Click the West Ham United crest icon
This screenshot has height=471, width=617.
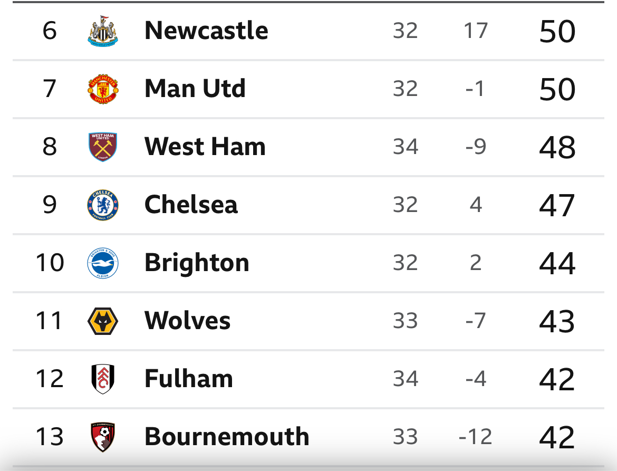103,147
